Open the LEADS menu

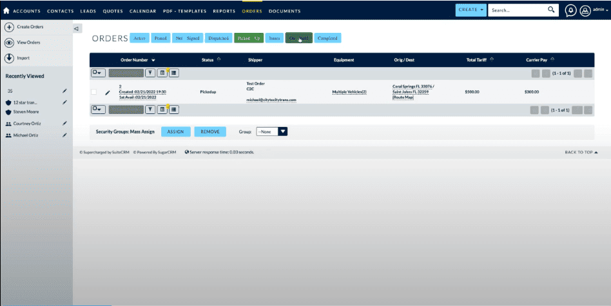pyautogui.click(x=88, y=12)
